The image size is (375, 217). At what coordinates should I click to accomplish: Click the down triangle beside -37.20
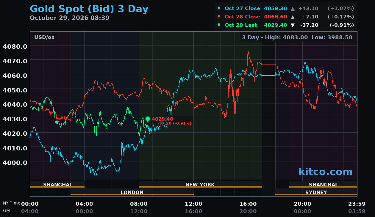click(x=293, y=25)
